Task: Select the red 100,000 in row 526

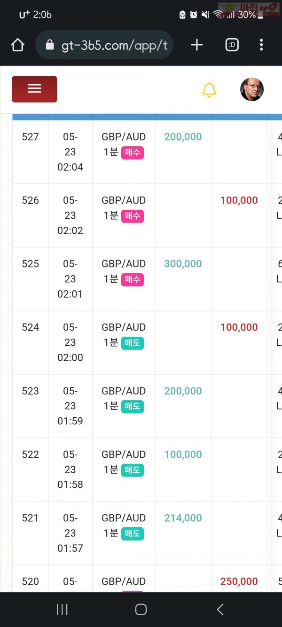Action: (239, 200)
